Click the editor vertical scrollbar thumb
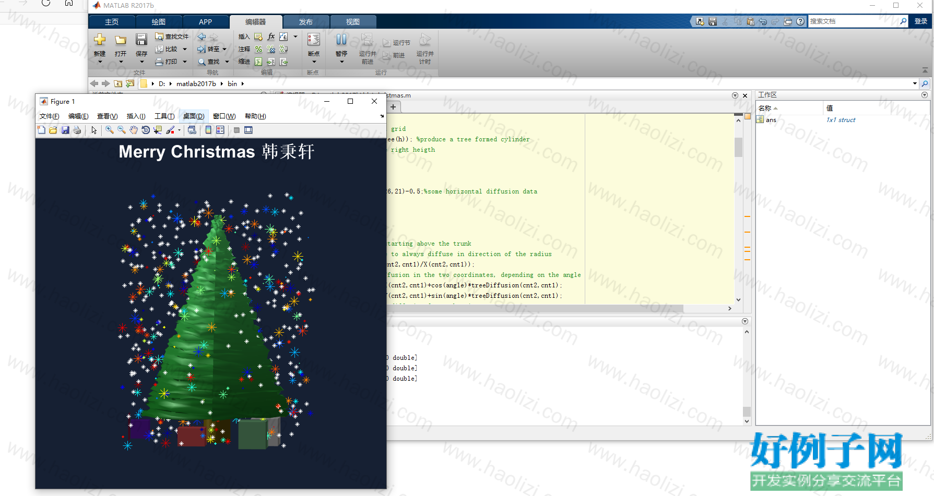The width and height of the screenshot is (934, 496). (x=738, y=147)
